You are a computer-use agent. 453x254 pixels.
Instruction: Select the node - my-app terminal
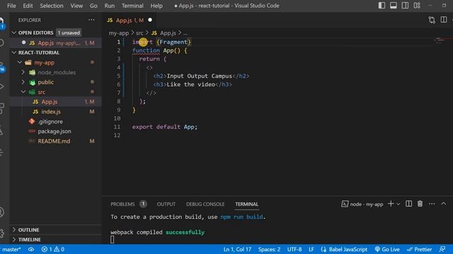pyautogui.click(x=362, y=204)
